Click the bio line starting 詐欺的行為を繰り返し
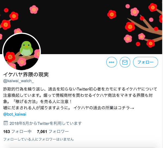Screen dimensions: 163x148 (80, 89)
